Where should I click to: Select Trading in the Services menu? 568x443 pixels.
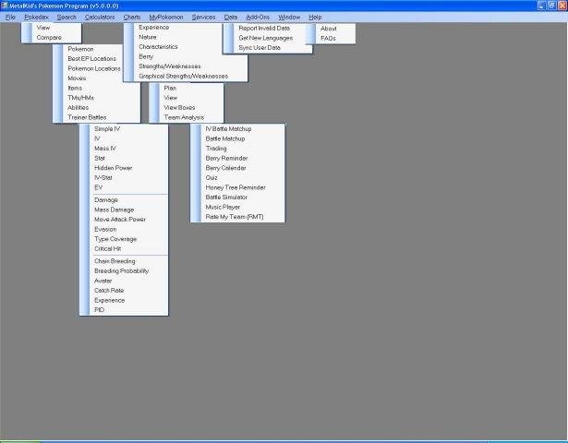216,149
